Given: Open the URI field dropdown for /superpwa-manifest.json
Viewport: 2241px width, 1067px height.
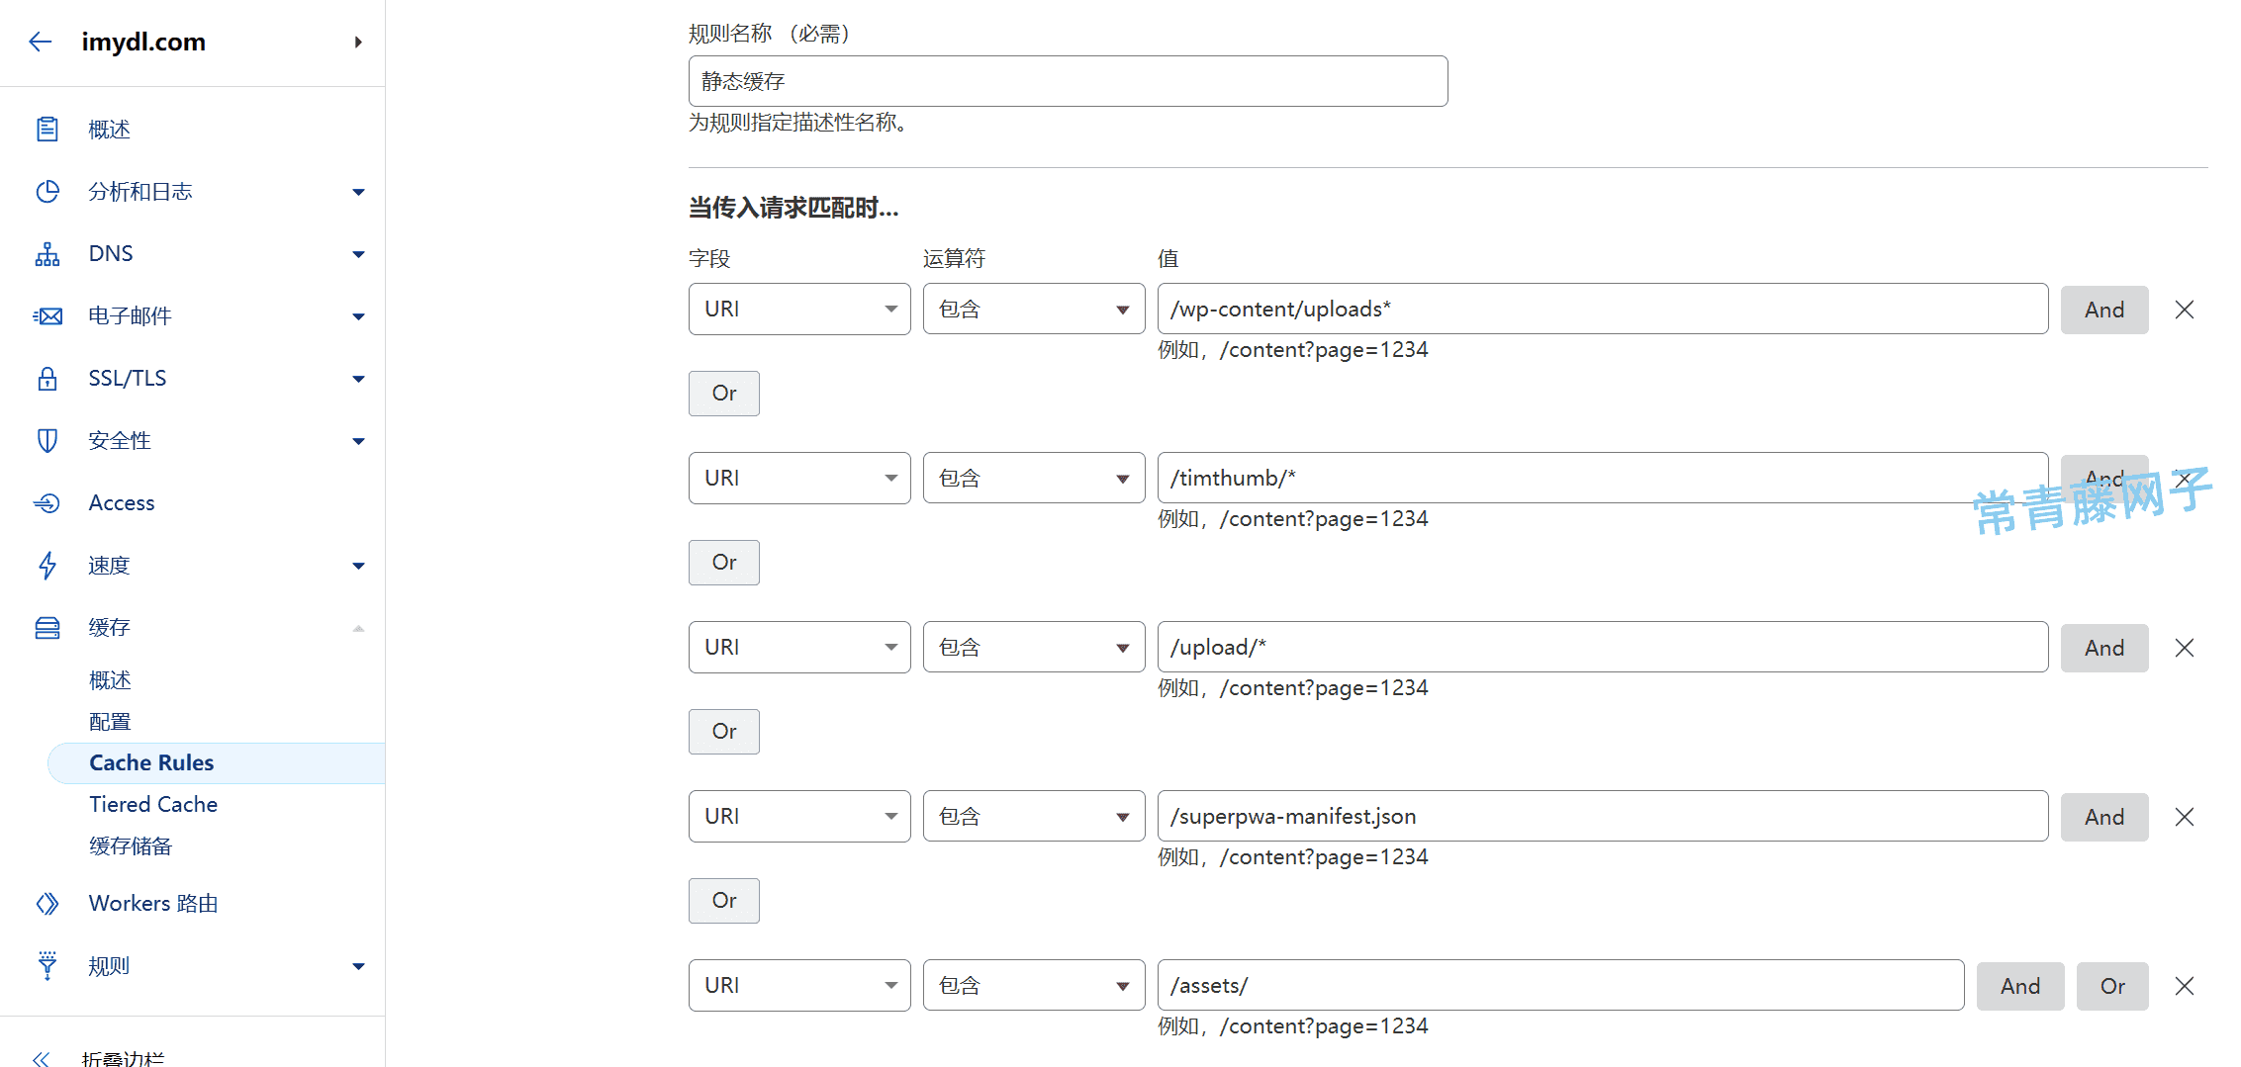Looking at the screenshot, I should (x=799, y=817).
